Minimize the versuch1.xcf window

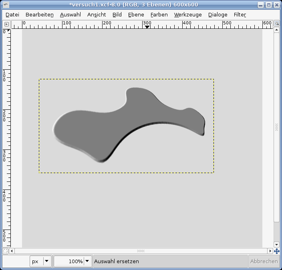[261, 5]
